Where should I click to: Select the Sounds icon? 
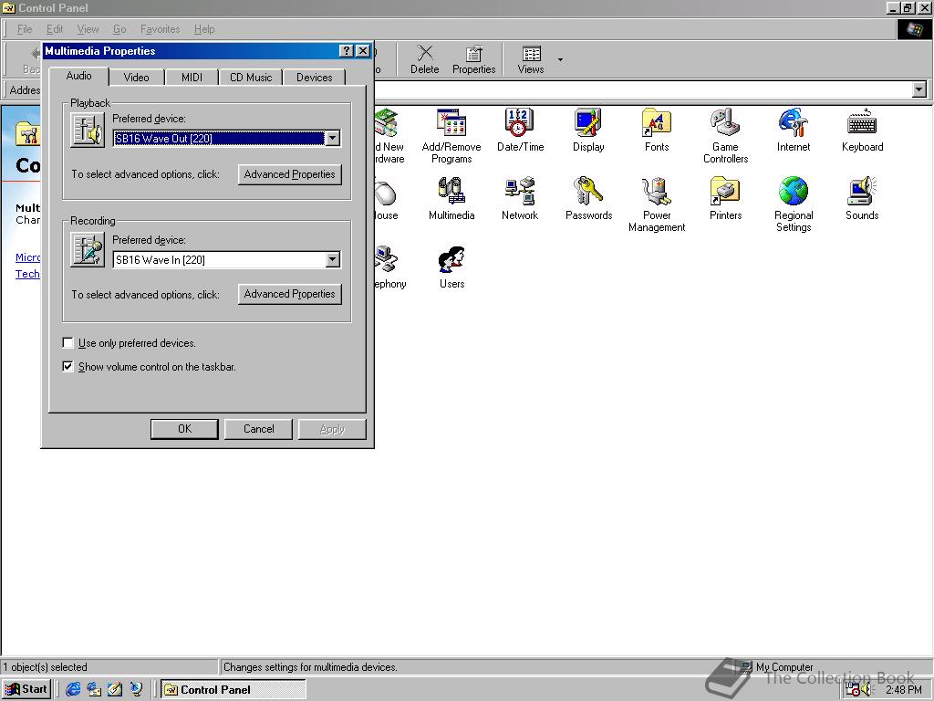[x=862, y=198]
